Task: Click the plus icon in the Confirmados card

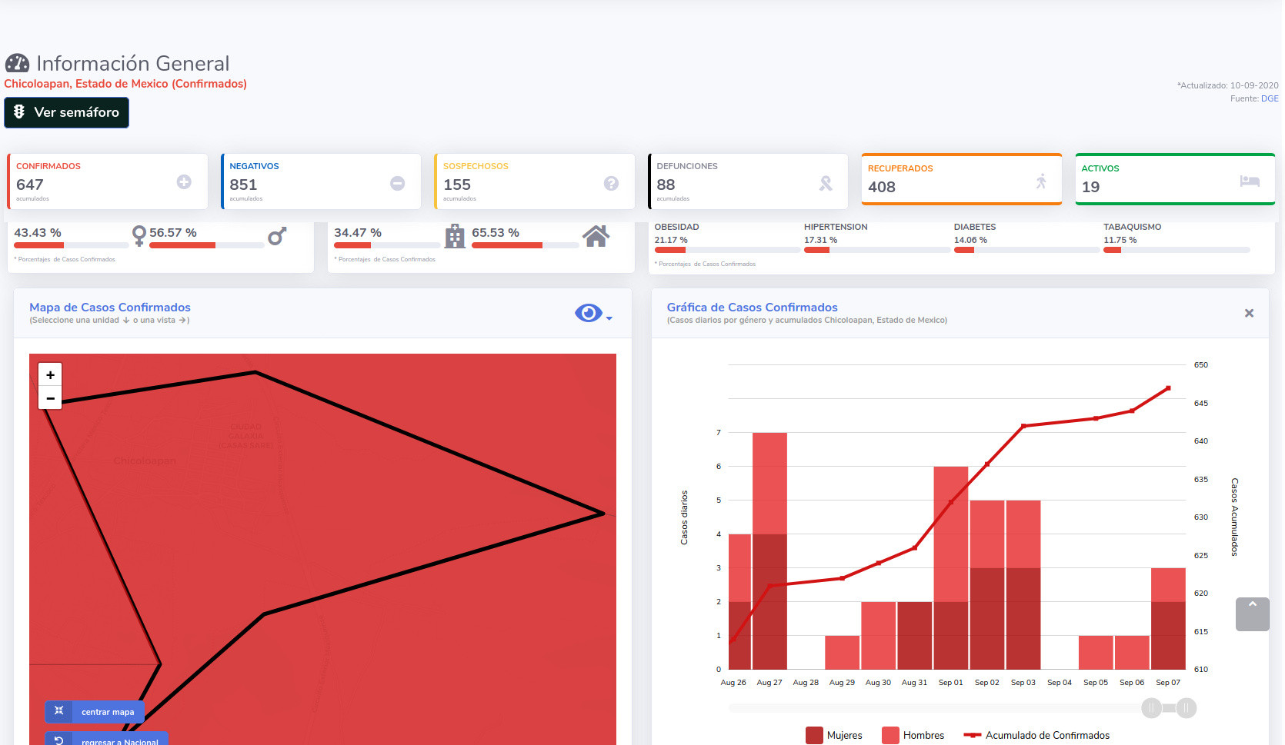Action: pyautogui.click(x=184, y=182)
